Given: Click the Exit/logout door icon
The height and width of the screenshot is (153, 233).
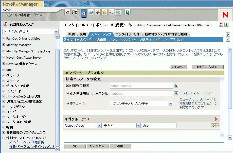Looking at the screenshot, I should coord(74,12).
